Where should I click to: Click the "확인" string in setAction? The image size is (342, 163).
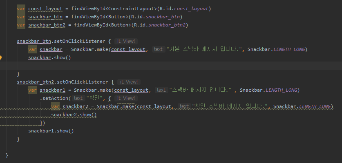[95, 98]
